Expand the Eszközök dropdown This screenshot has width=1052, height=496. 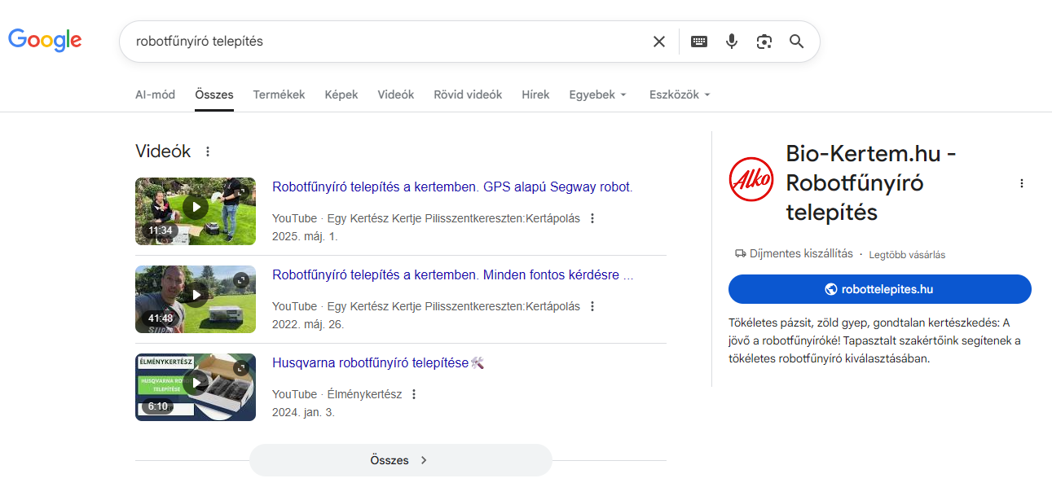pos(680,94)
